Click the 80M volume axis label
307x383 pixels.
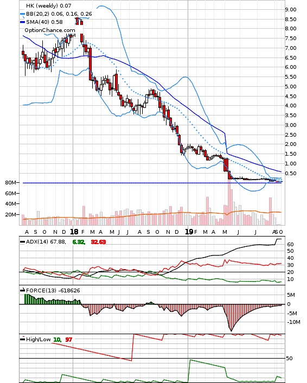coord(11,183)
